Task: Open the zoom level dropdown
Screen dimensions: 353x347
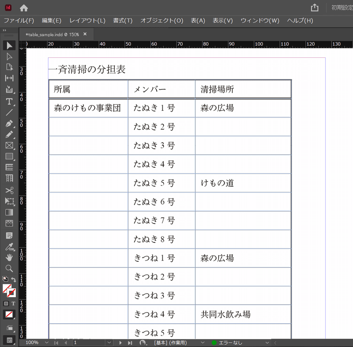Action: click(x=47, y=343)
